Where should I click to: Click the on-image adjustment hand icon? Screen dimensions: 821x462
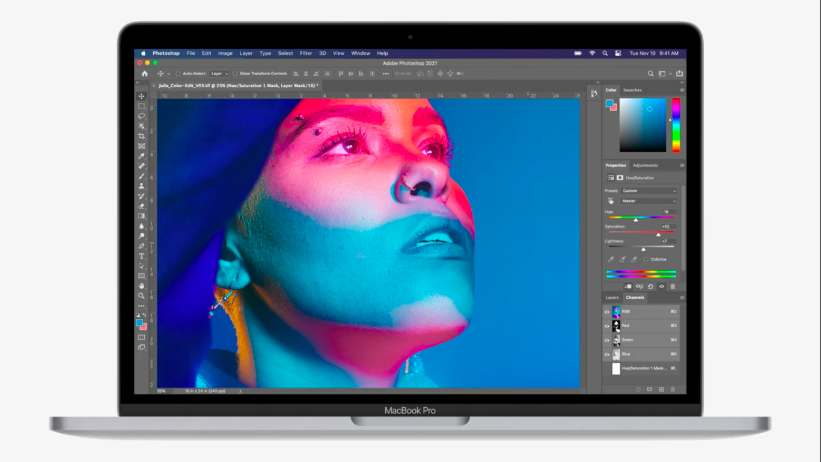click(x=611, y=201)
